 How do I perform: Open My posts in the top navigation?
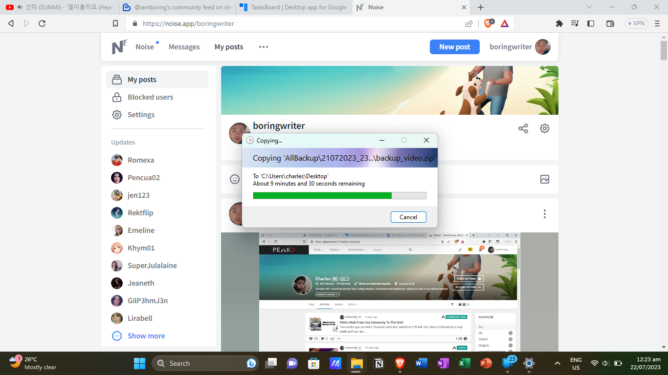tap(229, 47)
